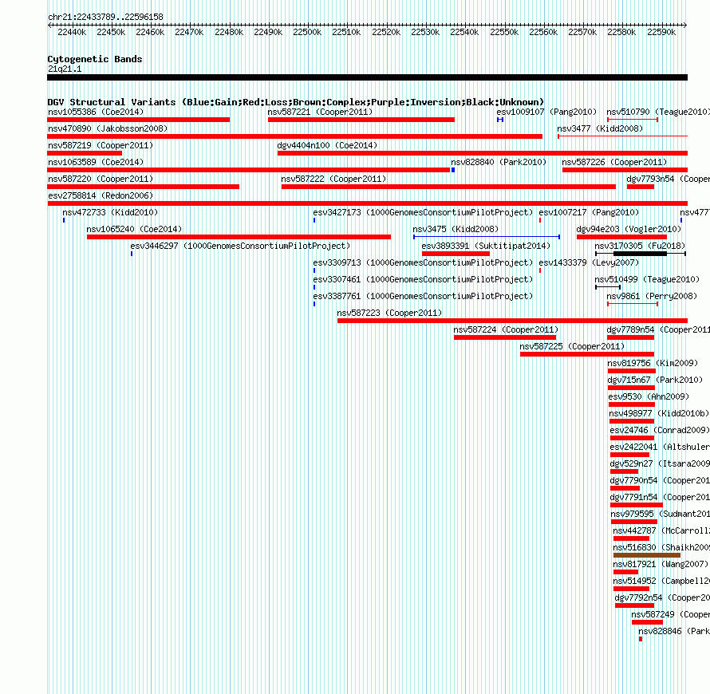Click nsv979595 variant label

point(661,514)
